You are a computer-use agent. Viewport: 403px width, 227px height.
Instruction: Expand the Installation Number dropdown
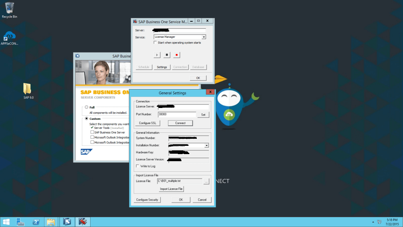coord(206,145)
